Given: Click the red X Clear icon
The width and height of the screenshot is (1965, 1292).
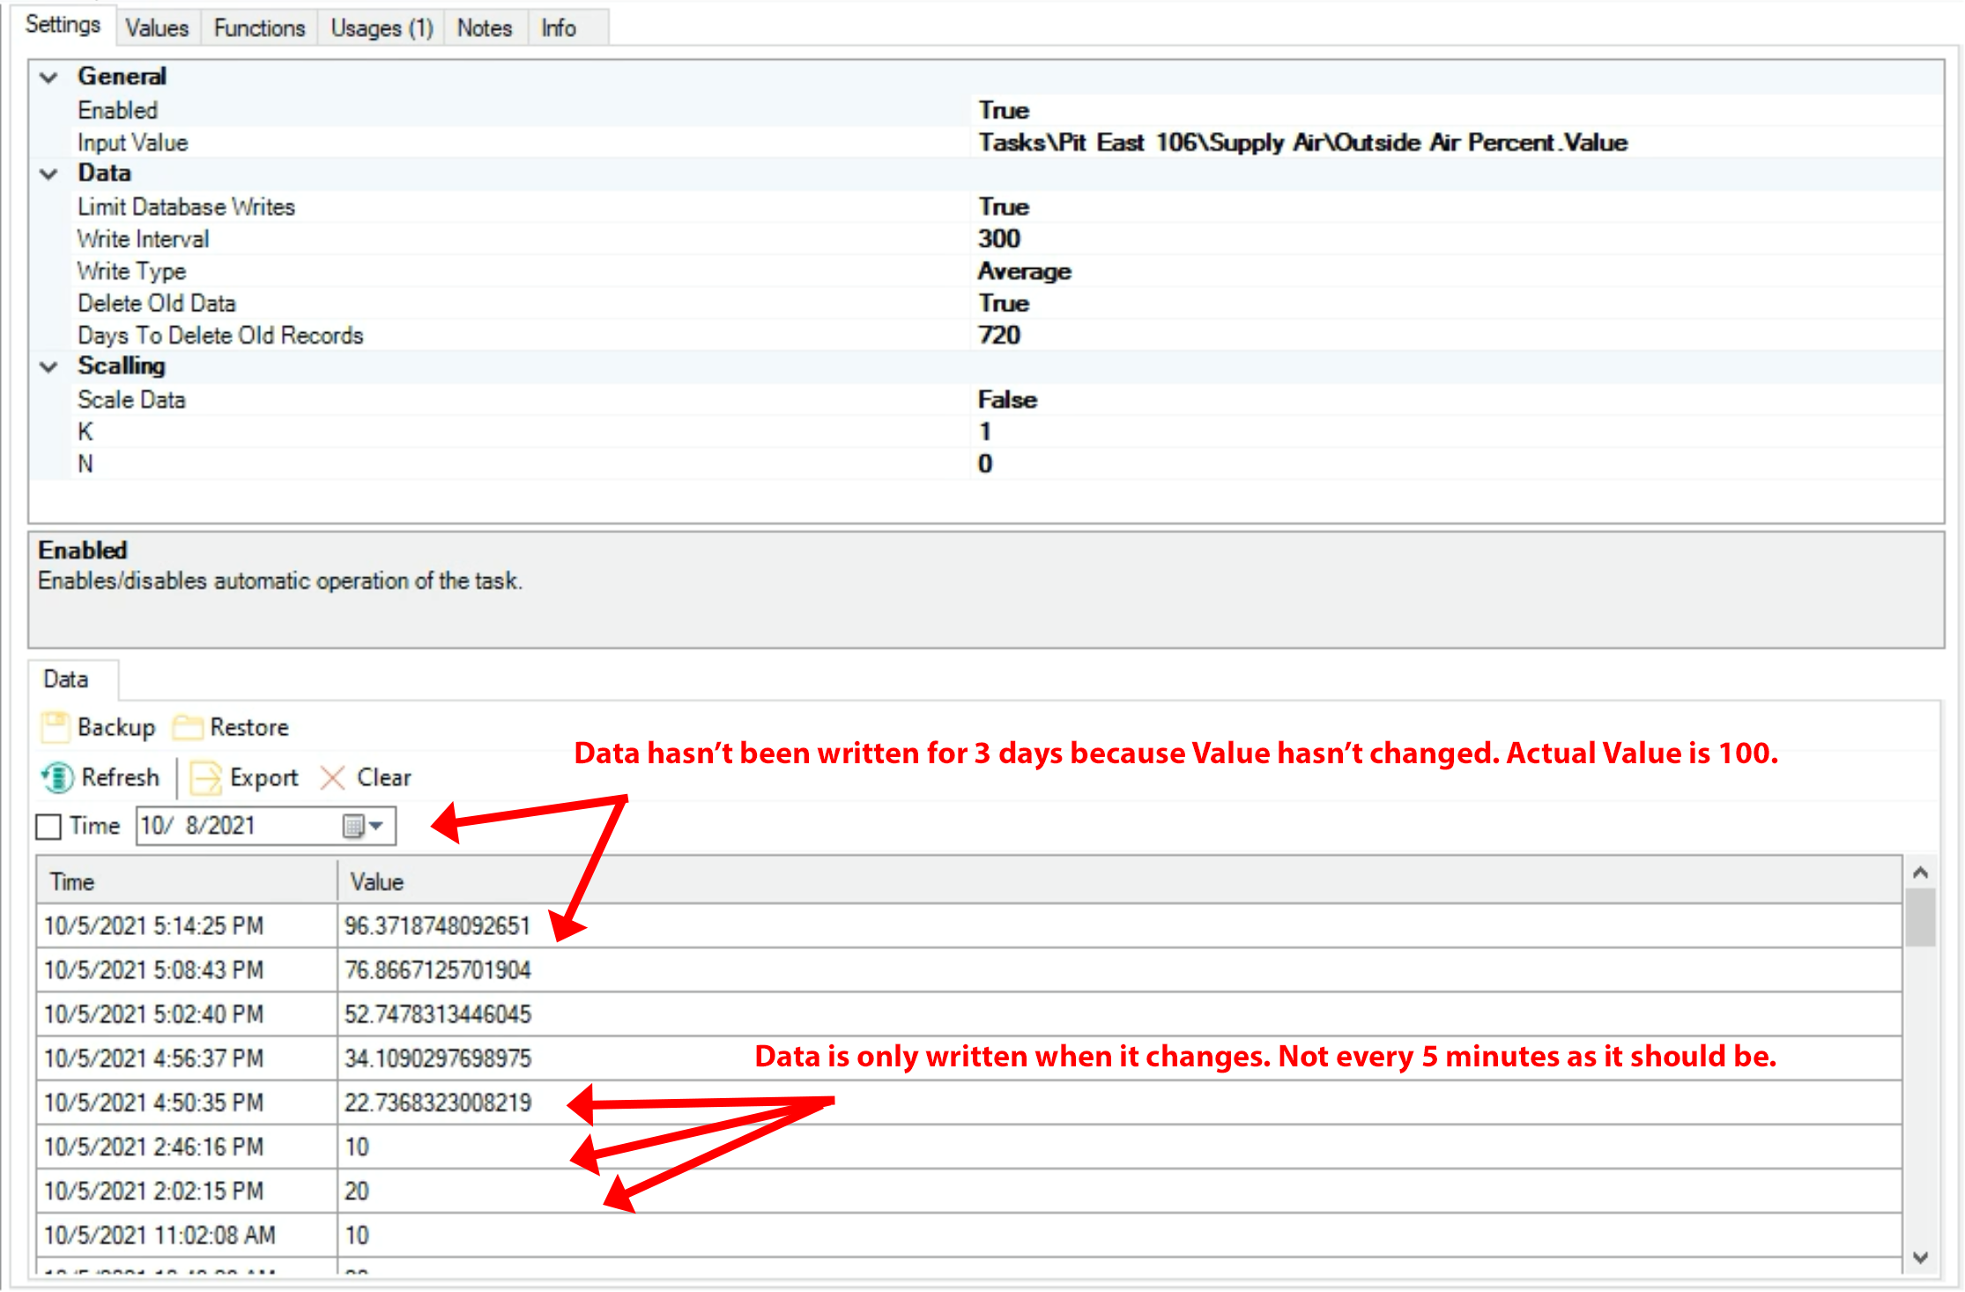Looking at the screenshot, I should tap(332, 777).
